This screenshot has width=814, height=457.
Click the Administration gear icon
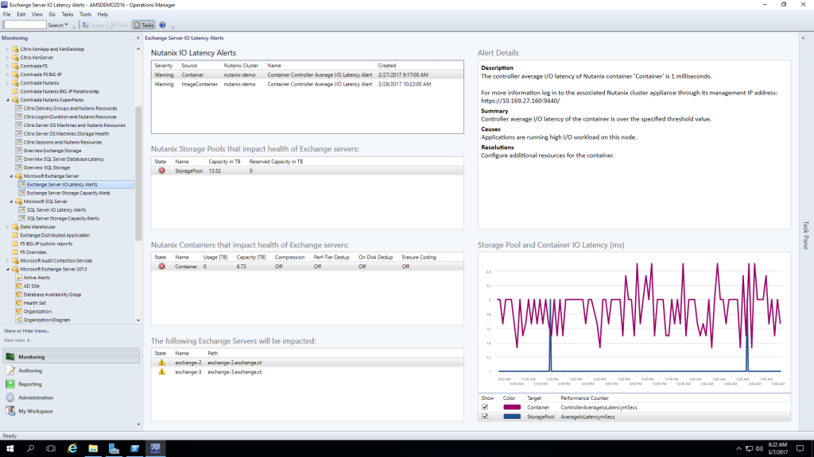coord(10,397)
